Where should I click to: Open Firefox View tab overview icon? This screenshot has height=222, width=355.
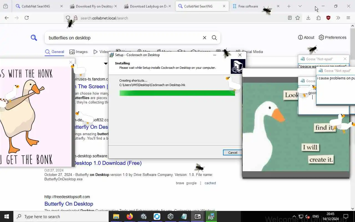6,6
